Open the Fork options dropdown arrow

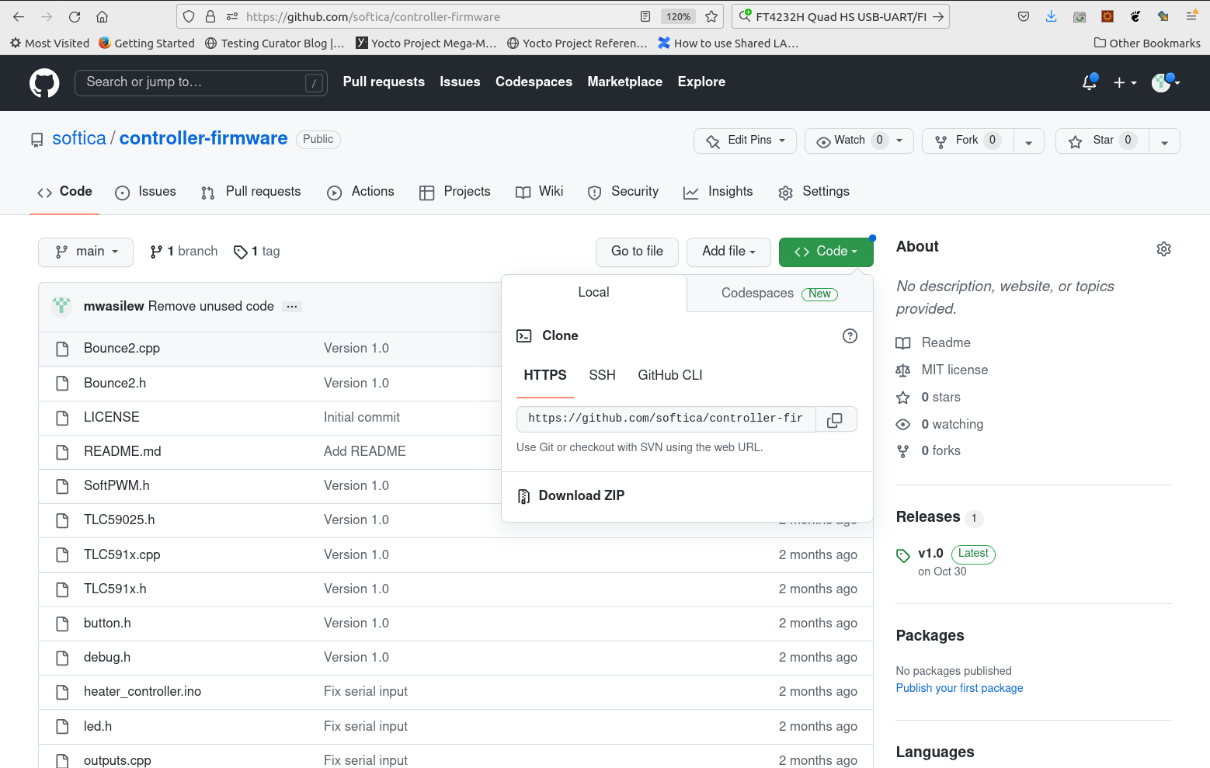click(1028, 141)
